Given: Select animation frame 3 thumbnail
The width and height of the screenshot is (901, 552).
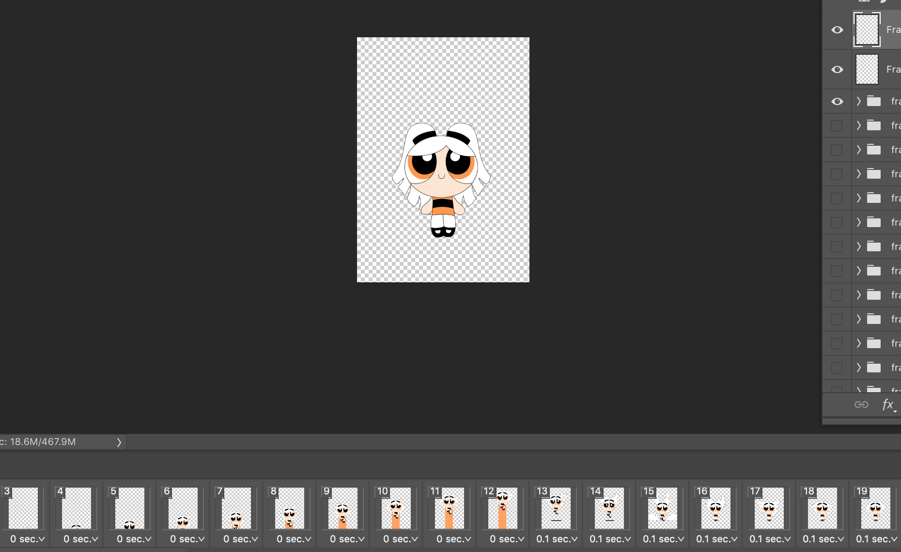Looking at the screenshot, I should (x=23, y=508).
